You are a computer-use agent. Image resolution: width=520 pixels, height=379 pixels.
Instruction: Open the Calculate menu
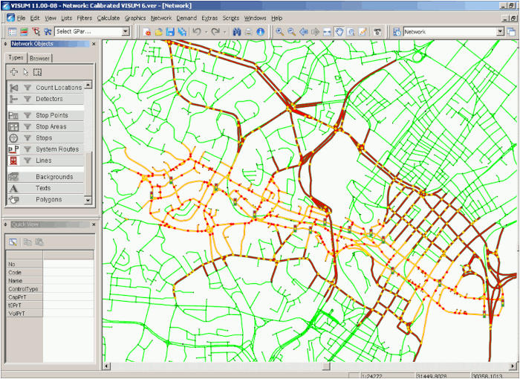point(108,18)
